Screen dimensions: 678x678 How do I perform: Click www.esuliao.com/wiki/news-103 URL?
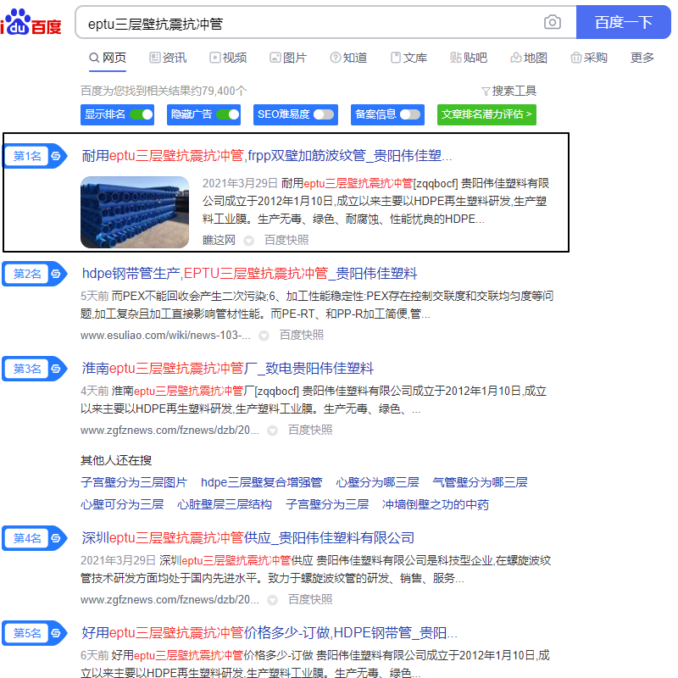click(x=165, y=336)
